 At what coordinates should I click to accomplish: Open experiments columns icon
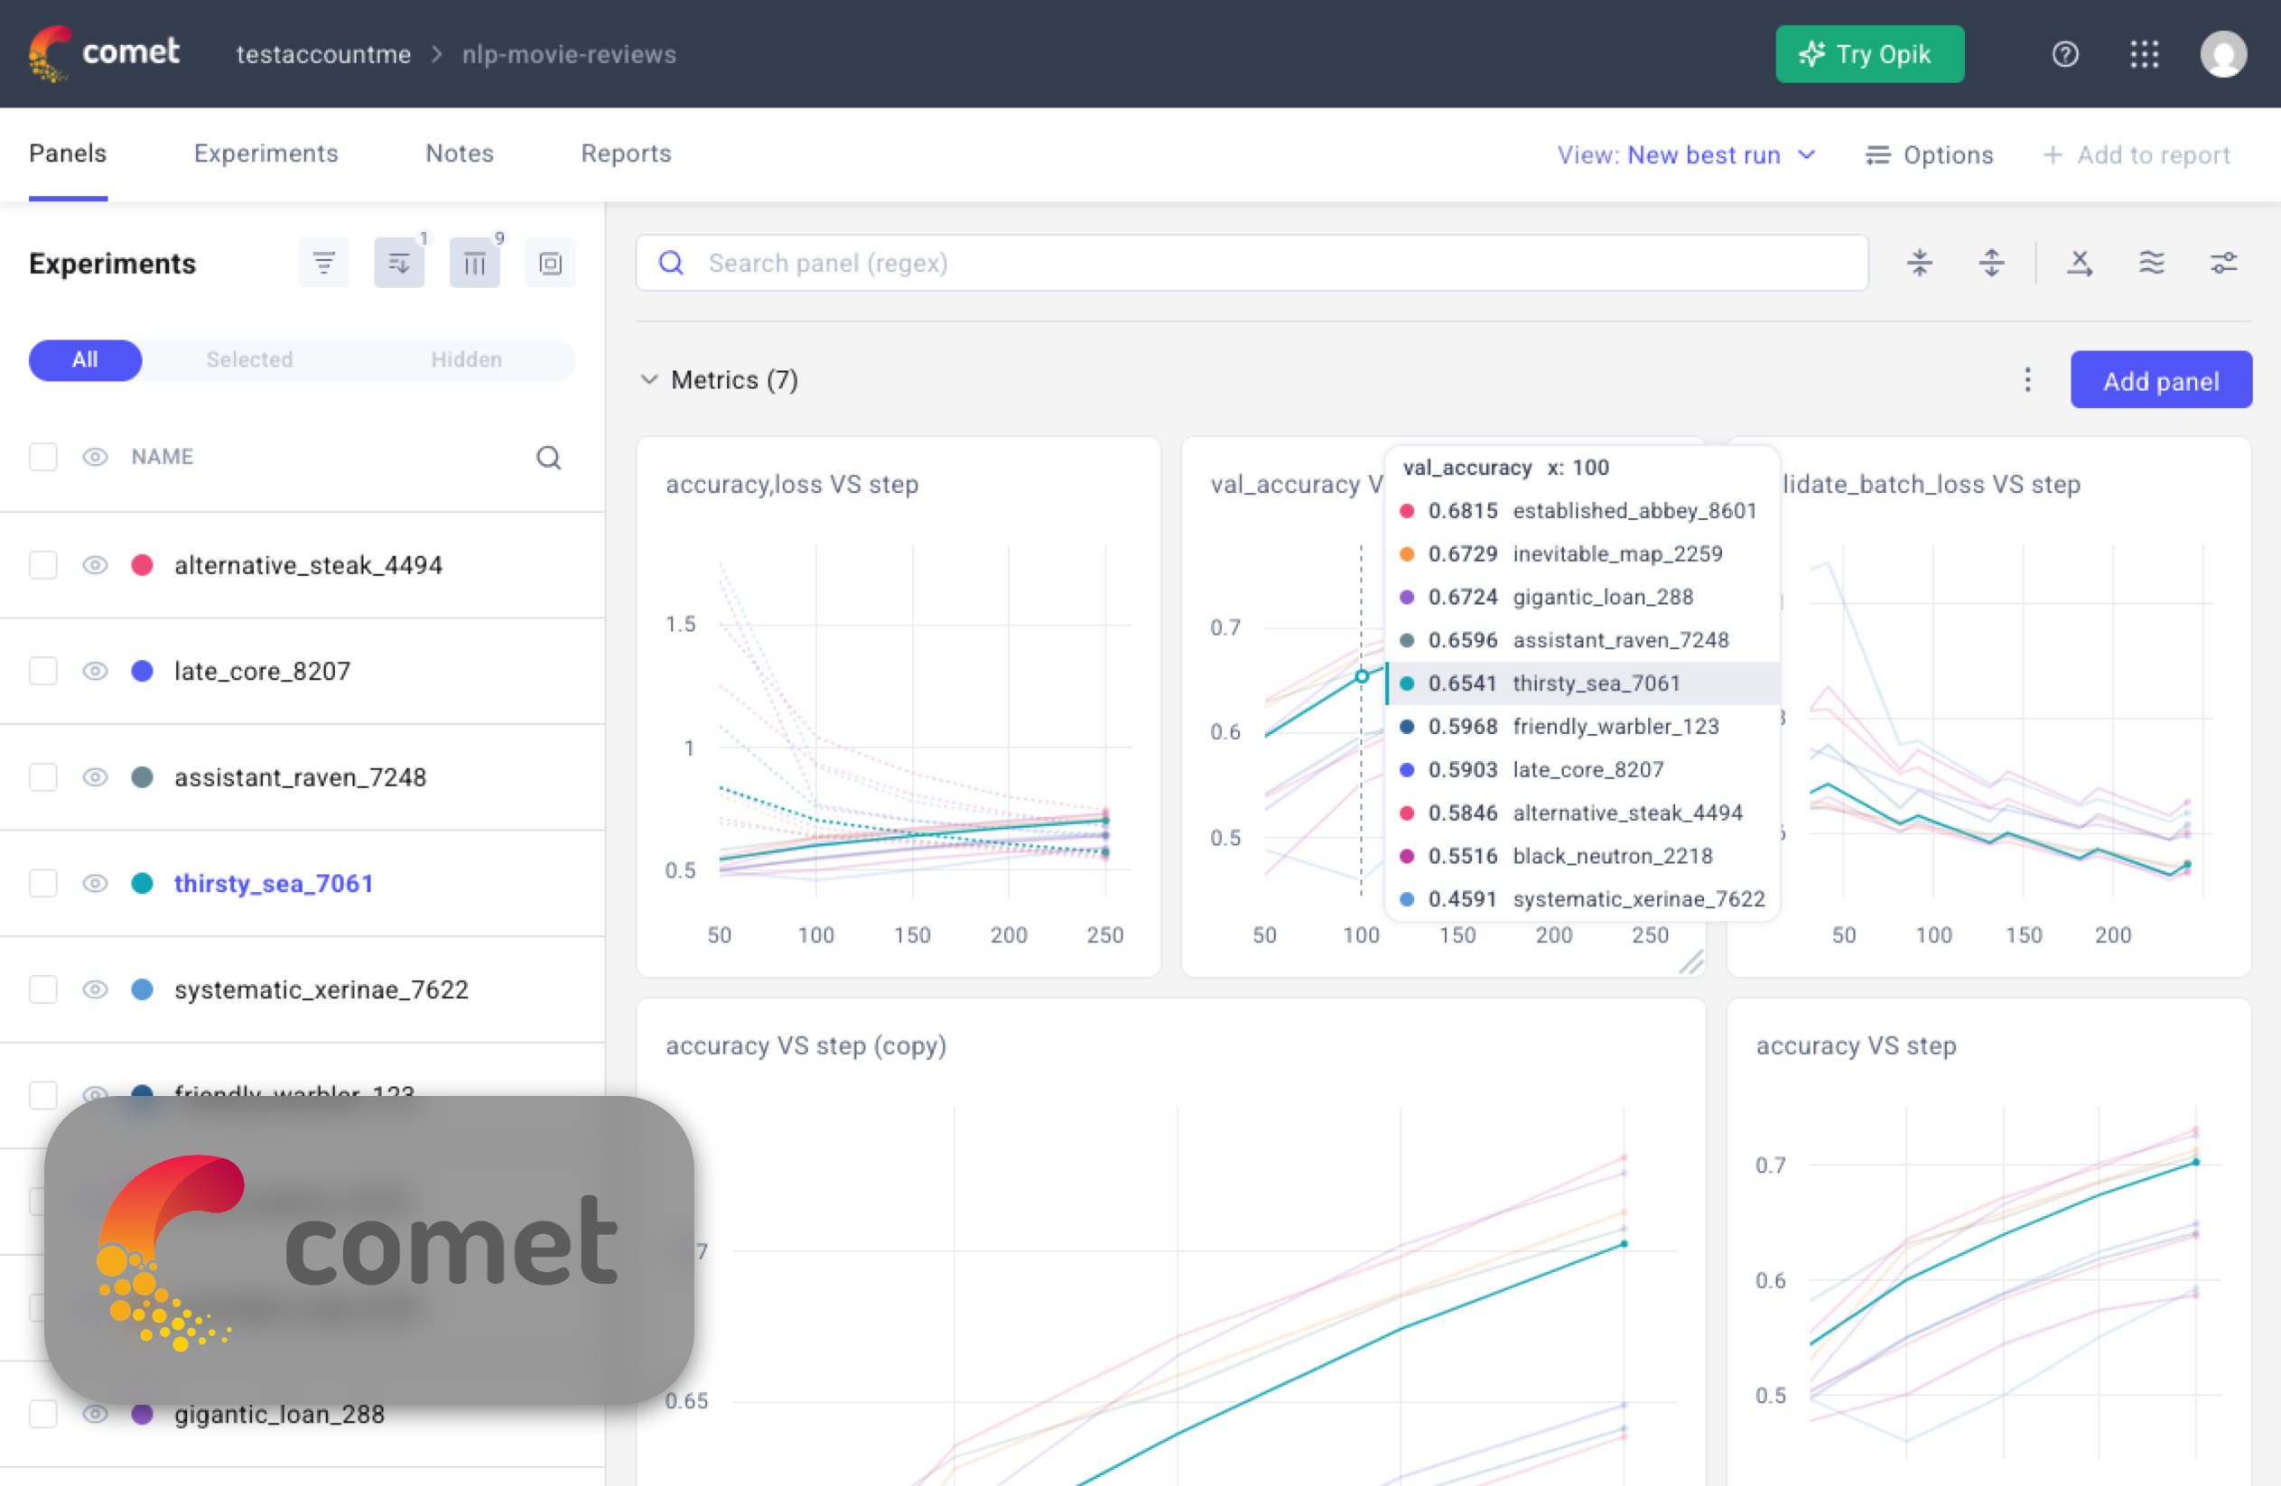(x=474, y=264)
